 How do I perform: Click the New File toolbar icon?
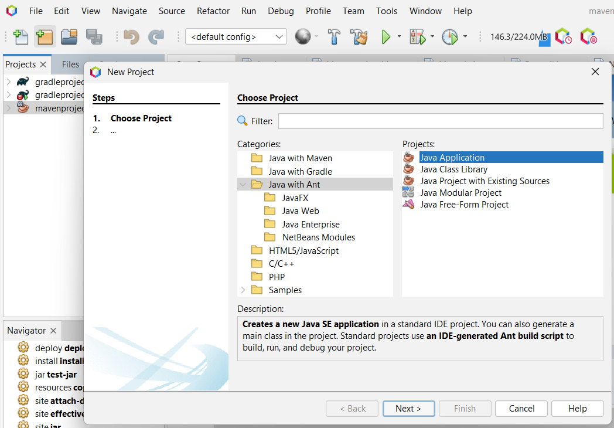pyautogui.click(x=21, y=37)
